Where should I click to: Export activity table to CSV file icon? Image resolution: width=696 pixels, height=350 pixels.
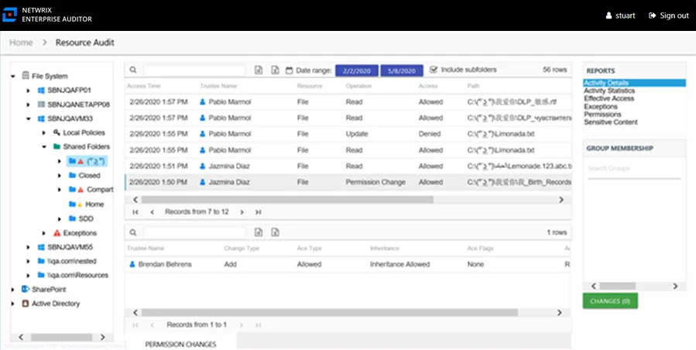(x=259, y=70)
